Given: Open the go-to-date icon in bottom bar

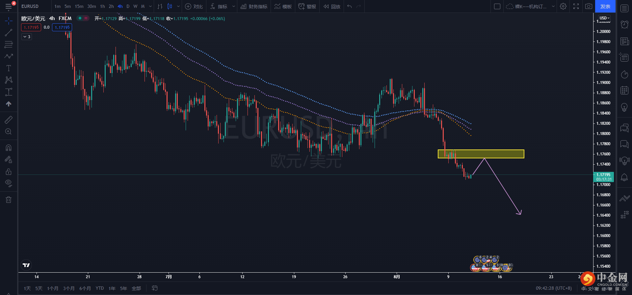Looking at the screenshot, I should [154, 288].
